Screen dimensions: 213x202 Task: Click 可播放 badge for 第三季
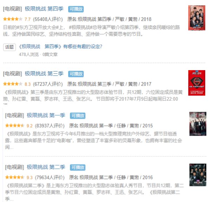(x=76, y=74)
